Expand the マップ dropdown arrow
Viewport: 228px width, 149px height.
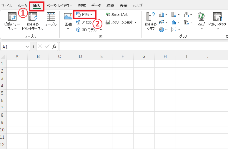click(202, 29)
